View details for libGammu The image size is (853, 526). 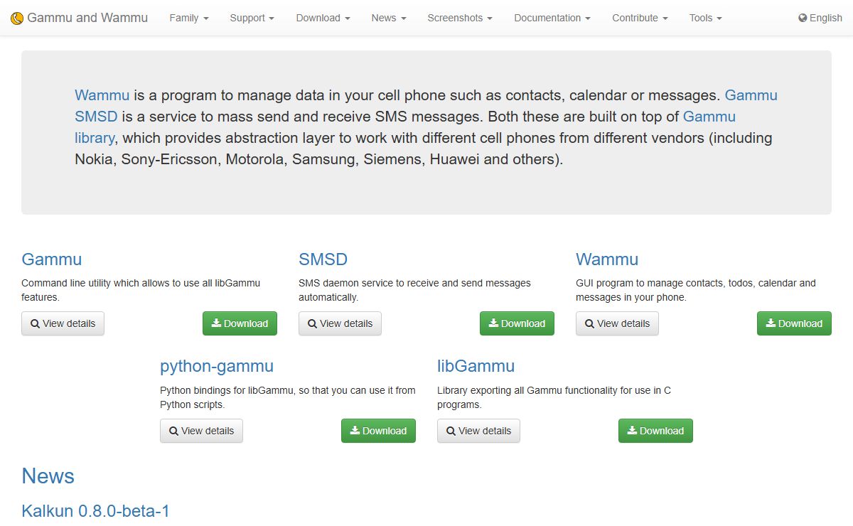click(x=478, y=431)
